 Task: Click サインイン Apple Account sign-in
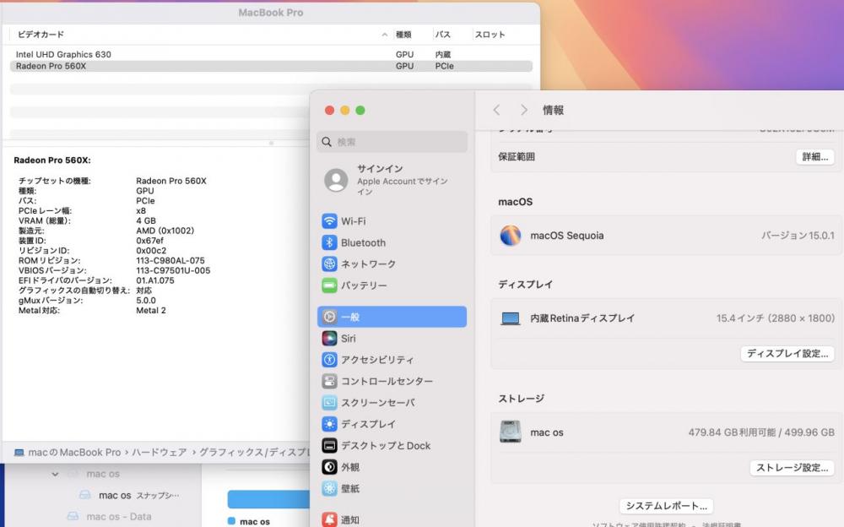point(380,169)
